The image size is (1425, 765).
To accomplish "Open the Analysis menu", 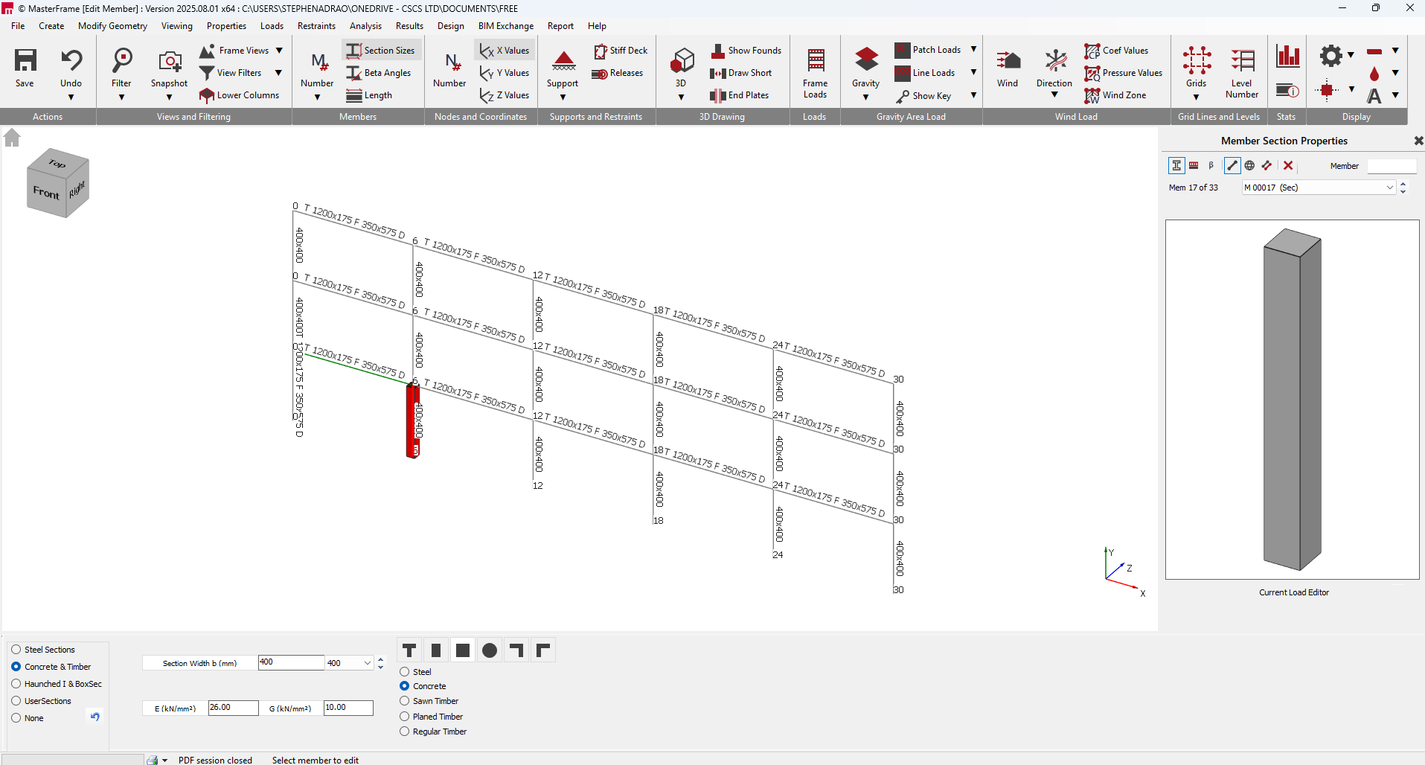I will [x=365, y=26].
